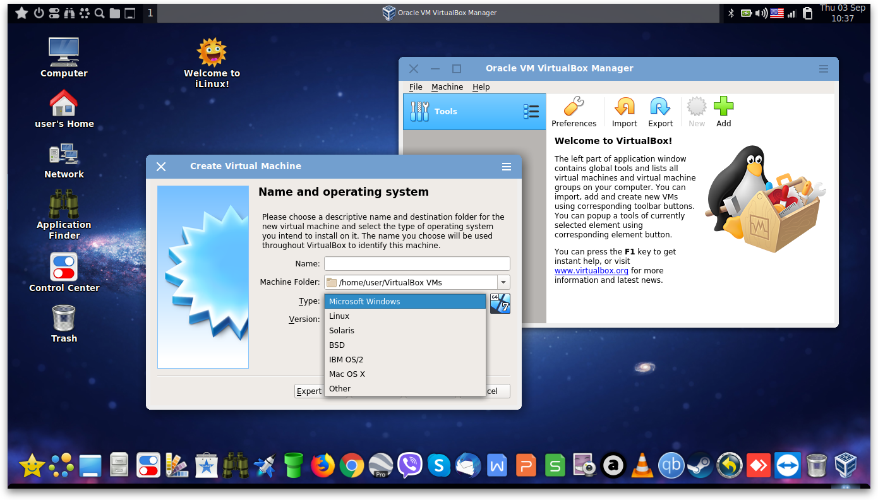Open the File menu in VirtualBox Manager
Image resolution: width=878 pixels, height=500 pixels.
416,87
